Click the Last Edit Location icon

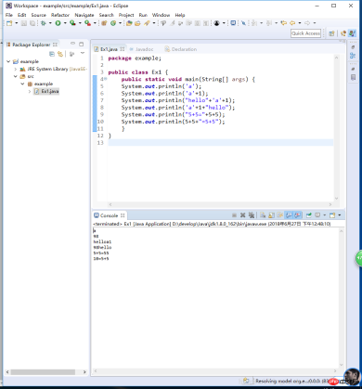(283, 23)
